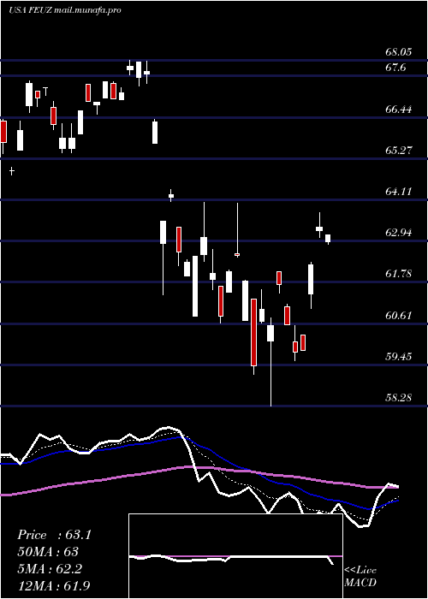428x599 pixels.
Task: Select the 64.11 price level label
Action: pos(398,192)
